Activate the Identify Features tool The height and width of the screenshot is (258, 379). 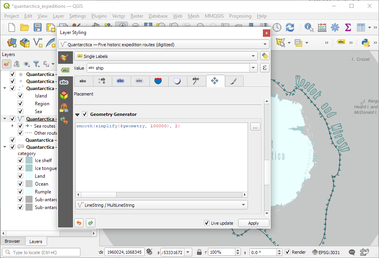[309, 27]
